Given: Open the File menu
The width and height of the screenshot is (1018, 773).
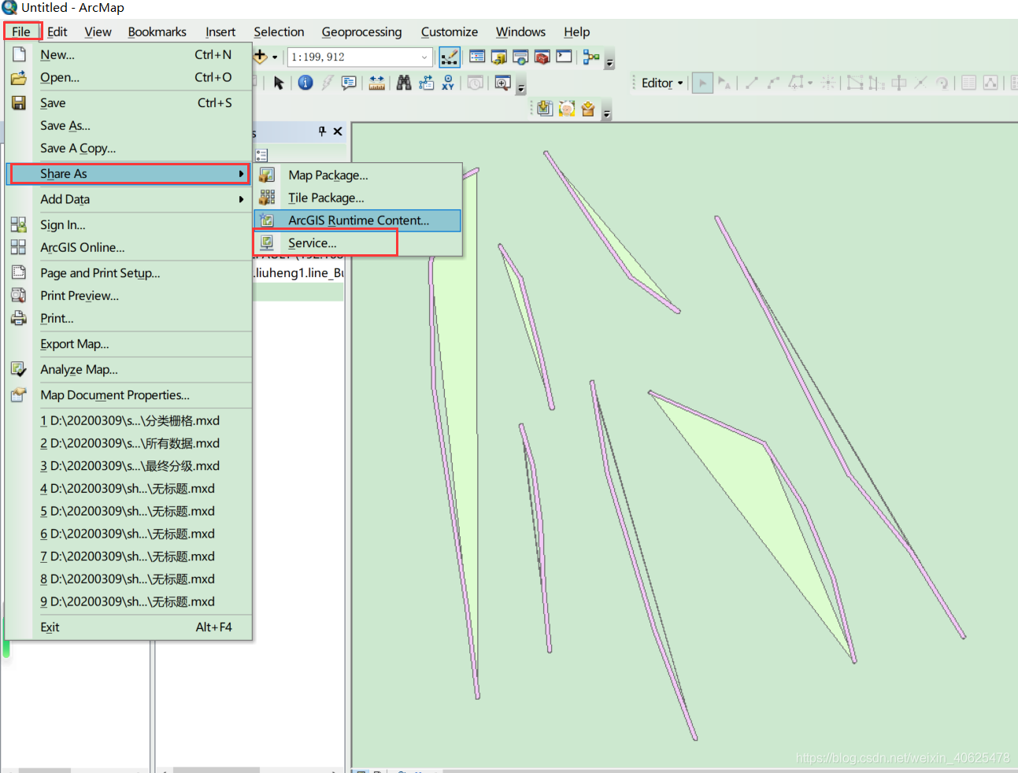Looking at the screenshot, I should (x=21, y=31).
